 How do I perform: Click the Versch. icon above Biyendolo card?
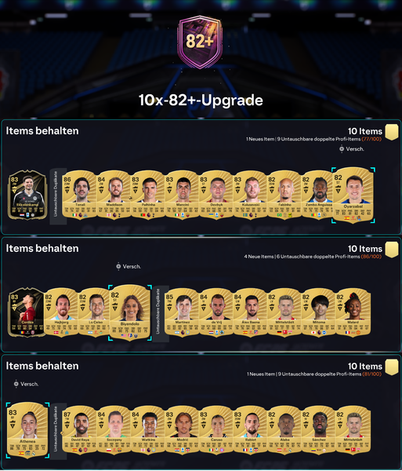click(118, 266)
